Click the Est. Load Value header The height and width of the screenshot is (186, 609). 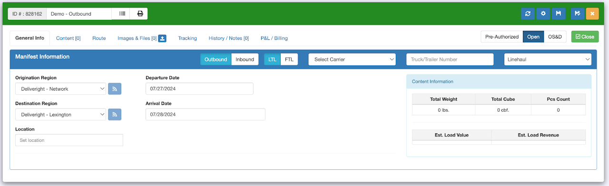coord(452,135)
